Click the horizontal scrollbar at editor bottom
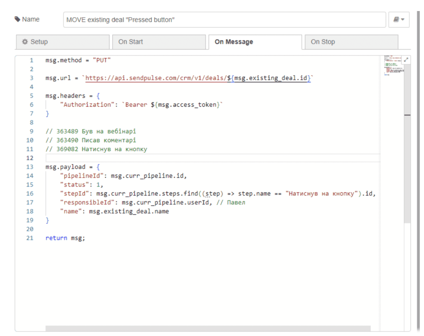The height and width of the screenshot is (336, 424). point(208,328)
